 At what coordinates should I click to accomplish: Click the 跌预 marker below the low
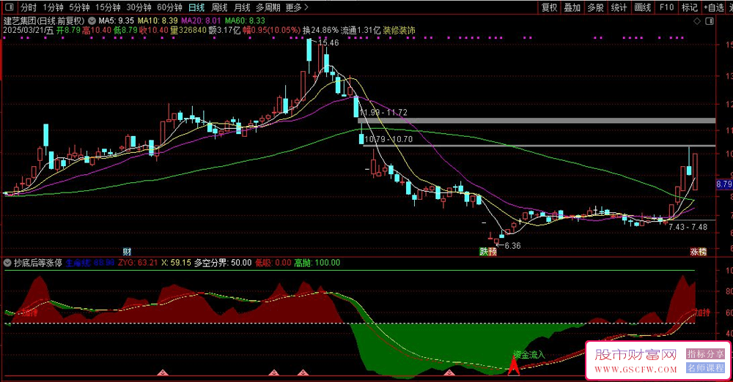(x=488, y=252)
